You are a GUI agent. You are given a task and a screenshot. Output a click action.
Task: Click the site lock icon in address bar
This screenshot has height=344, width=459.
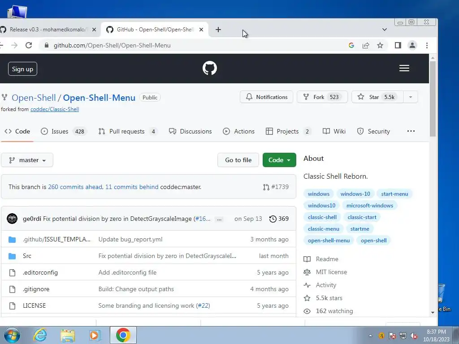[x=46, y=45]
